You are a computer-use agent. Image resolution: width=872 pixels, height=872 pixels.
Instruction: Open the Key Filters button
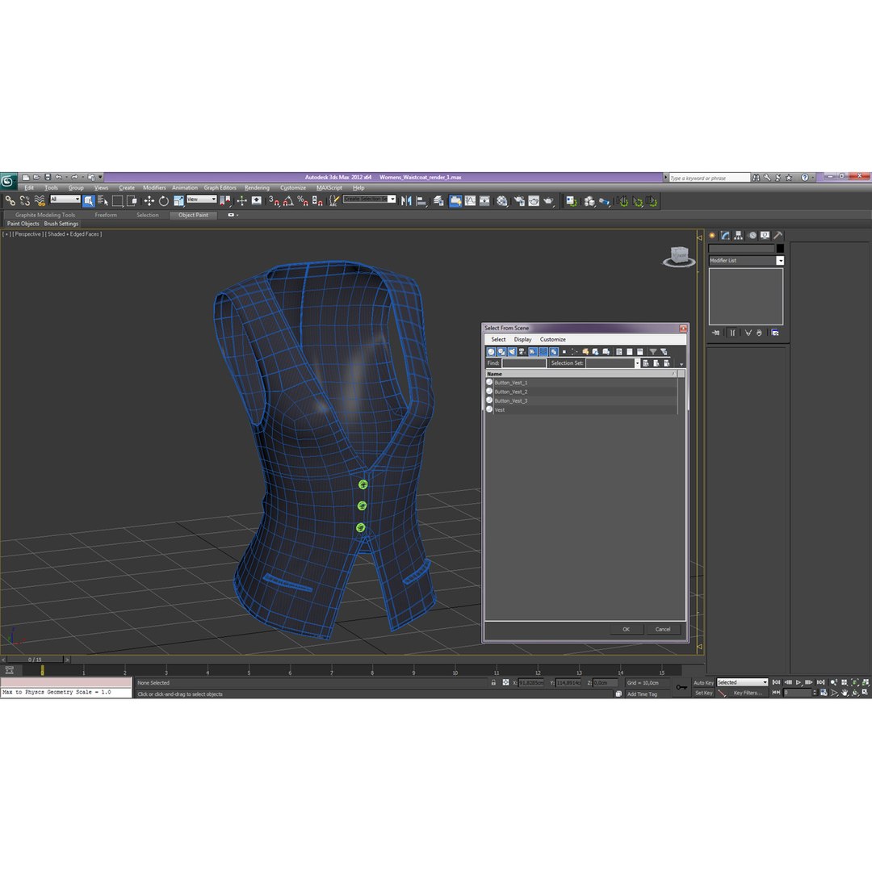tap(748, 693)
